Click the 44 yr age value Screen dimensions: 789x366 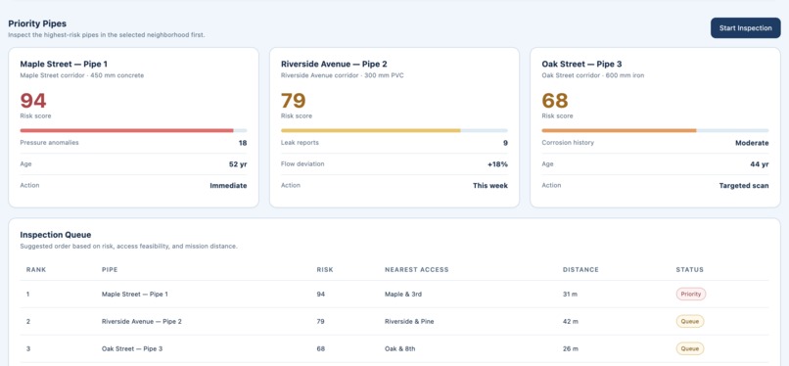(x=760, y=163)
